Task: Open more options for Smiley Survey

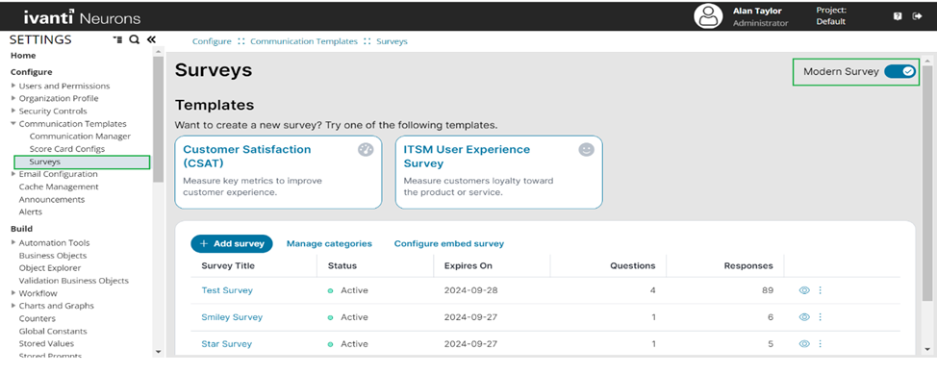Action: tap(820, 317)
